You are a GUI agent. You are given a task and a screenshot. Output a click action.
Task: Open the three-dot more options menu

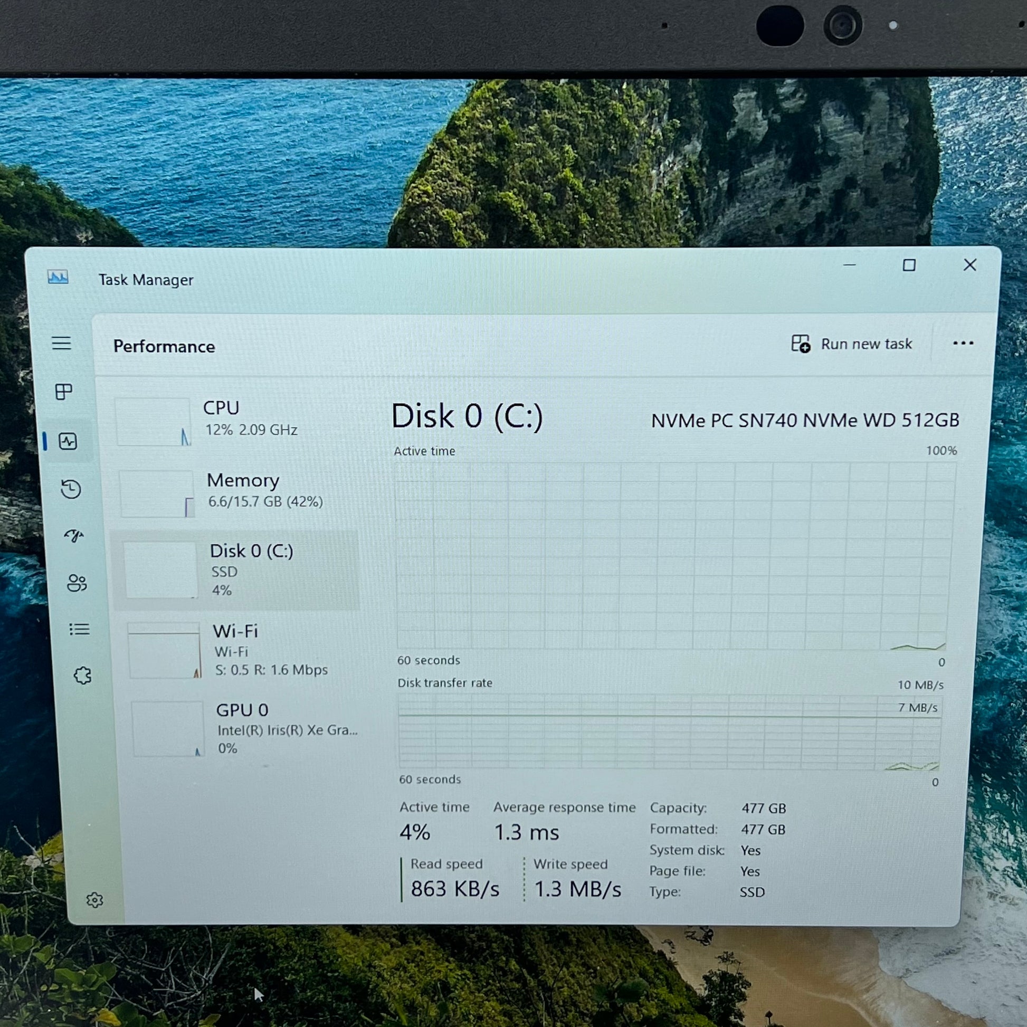click(x=963, y=344)
